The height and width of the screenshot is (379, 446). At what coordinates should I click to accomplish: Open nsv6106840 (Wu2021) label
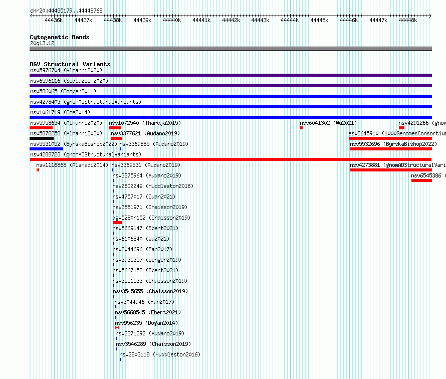click(141, 239)
